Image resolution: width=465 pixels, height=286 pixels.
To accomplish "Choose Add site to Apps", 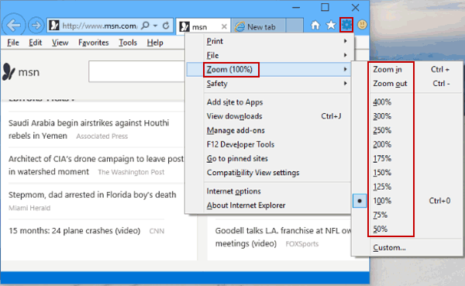I will [268, 102].
